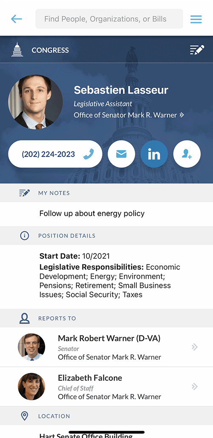Tap the Position Details info icon
The width and height of the screenshot is (213, 438).
(x=25, y=236)
